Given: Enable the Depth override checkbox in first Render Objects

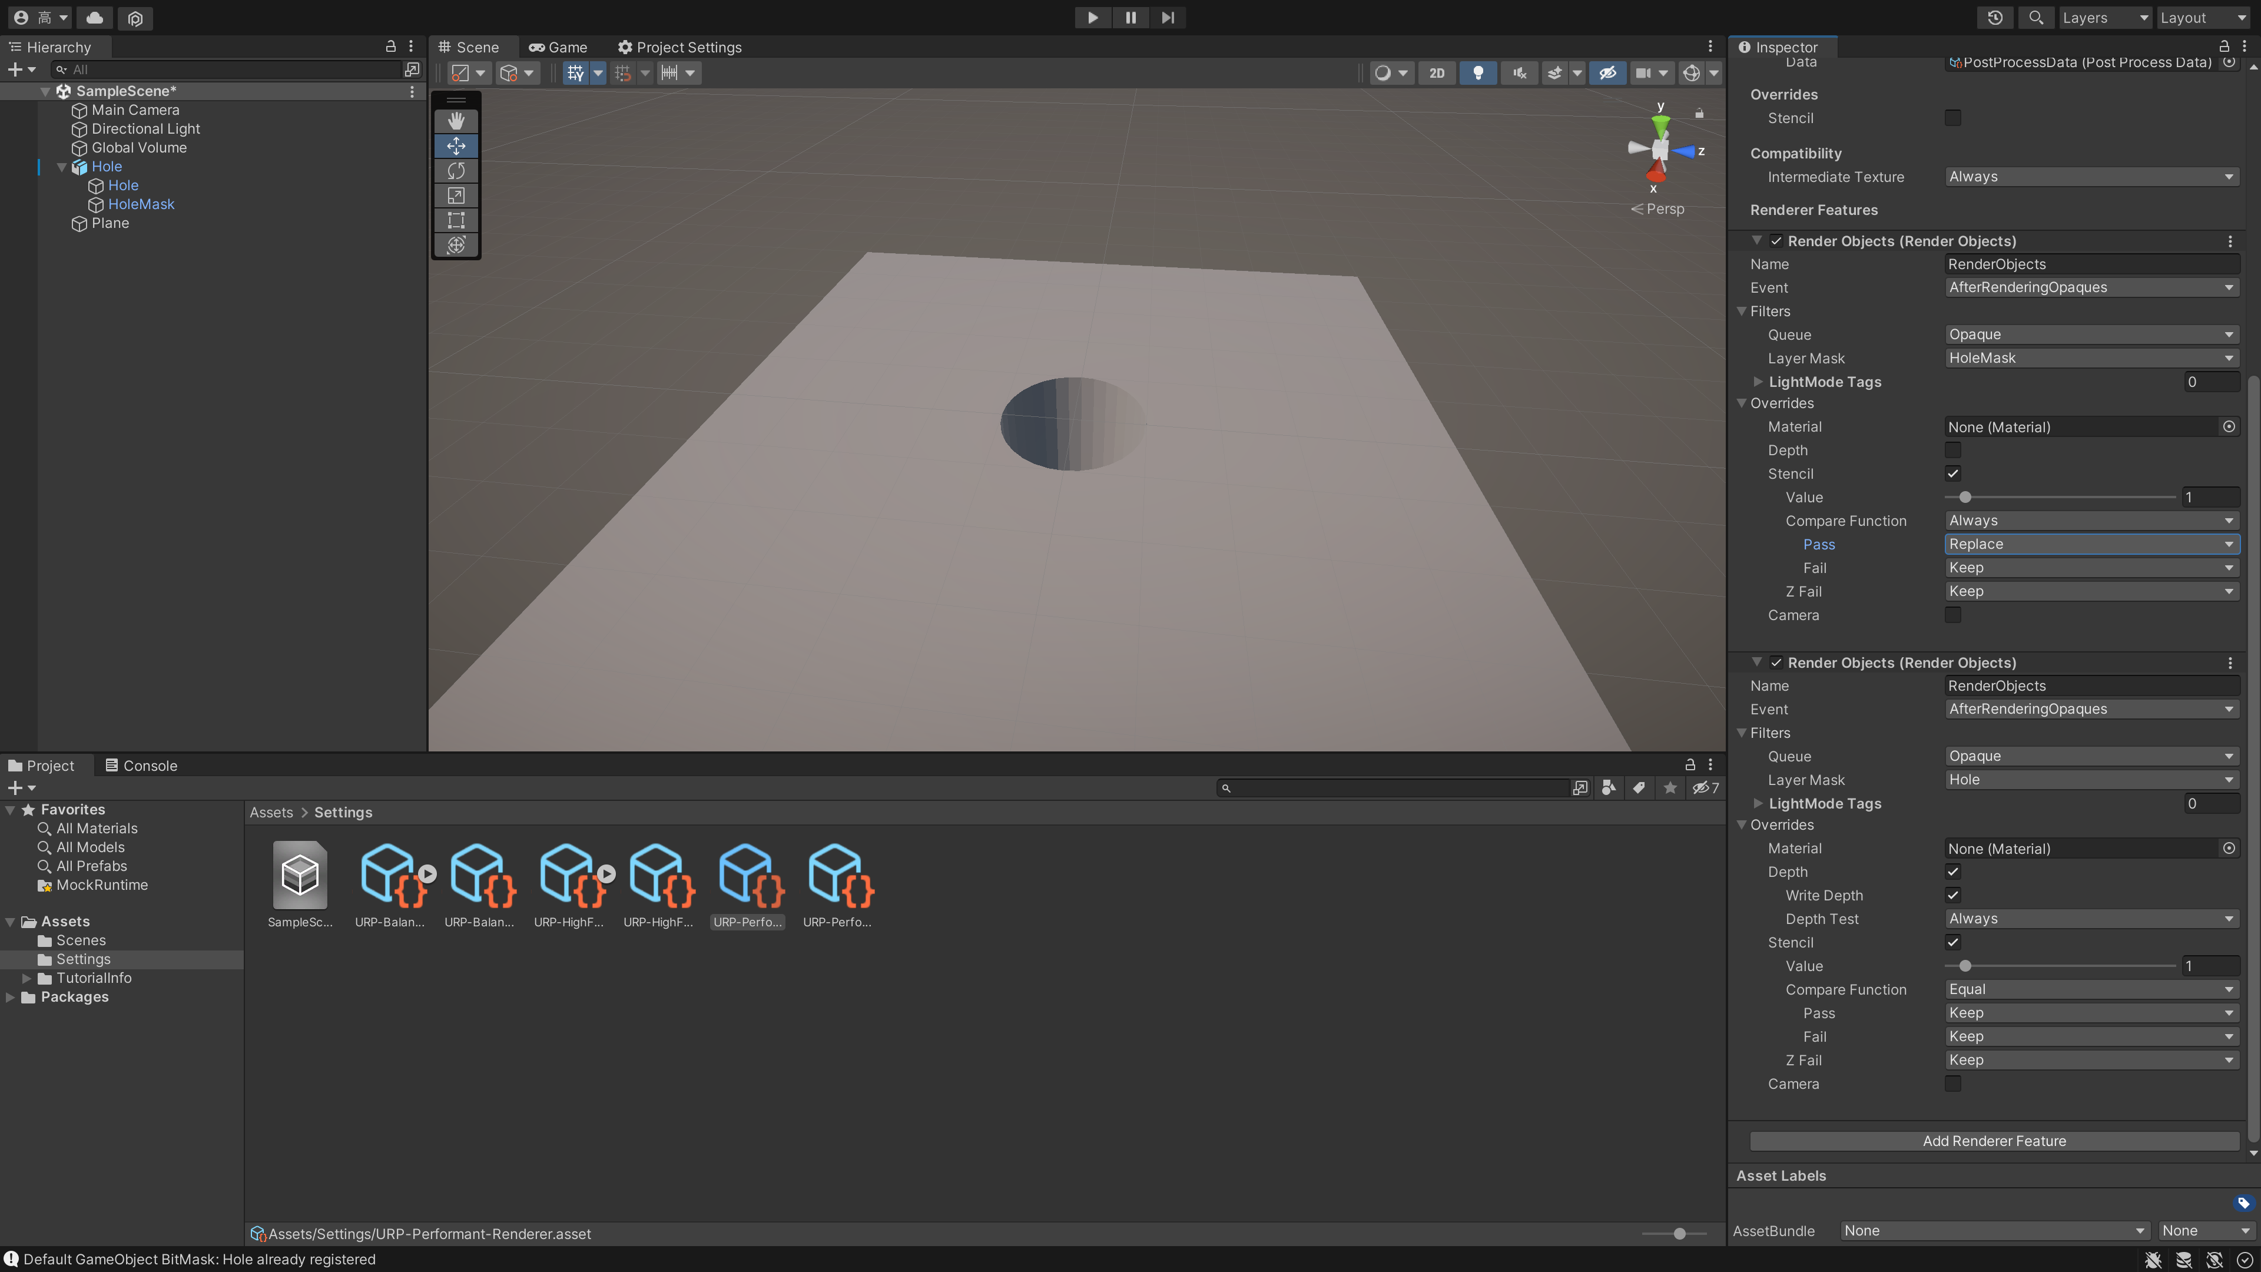Looking at the screenshot, I should click(x=1953, y=449).
